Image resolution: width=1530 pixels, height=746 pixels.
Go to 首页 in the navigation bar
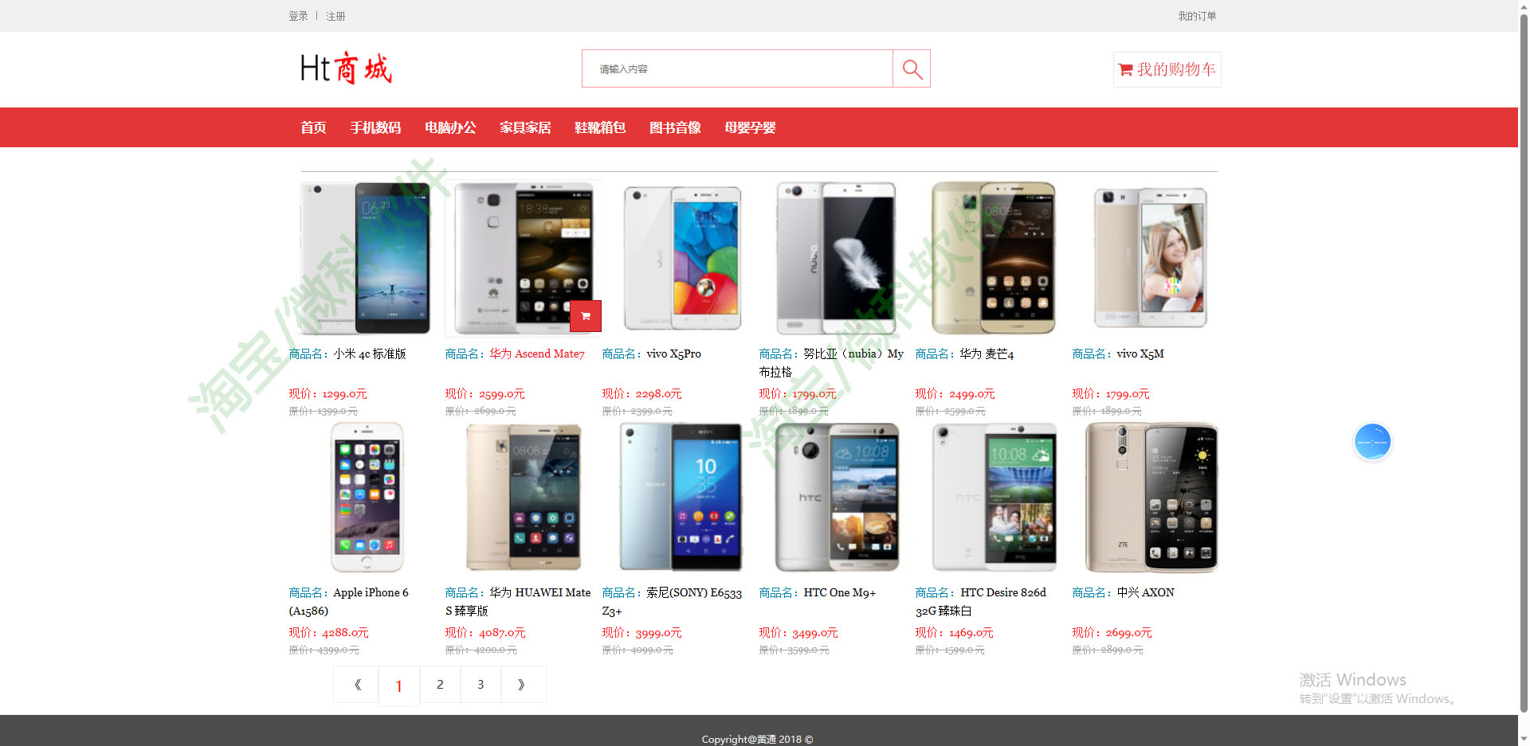click(x=313, y=127)
